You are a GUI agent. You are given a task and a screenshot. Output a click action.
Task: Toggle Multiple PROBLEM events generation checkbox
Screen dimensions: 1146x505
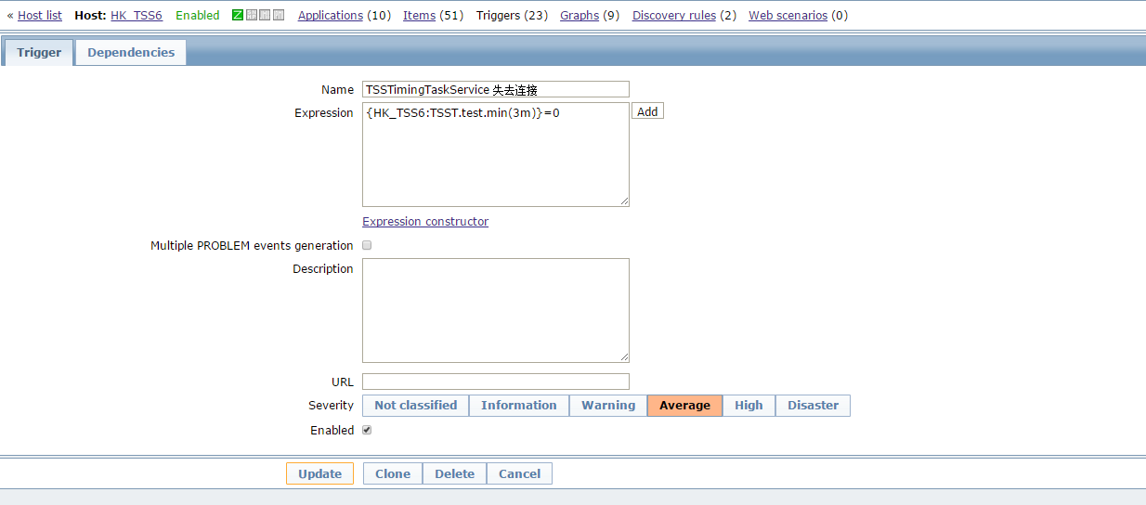(367, 246)
